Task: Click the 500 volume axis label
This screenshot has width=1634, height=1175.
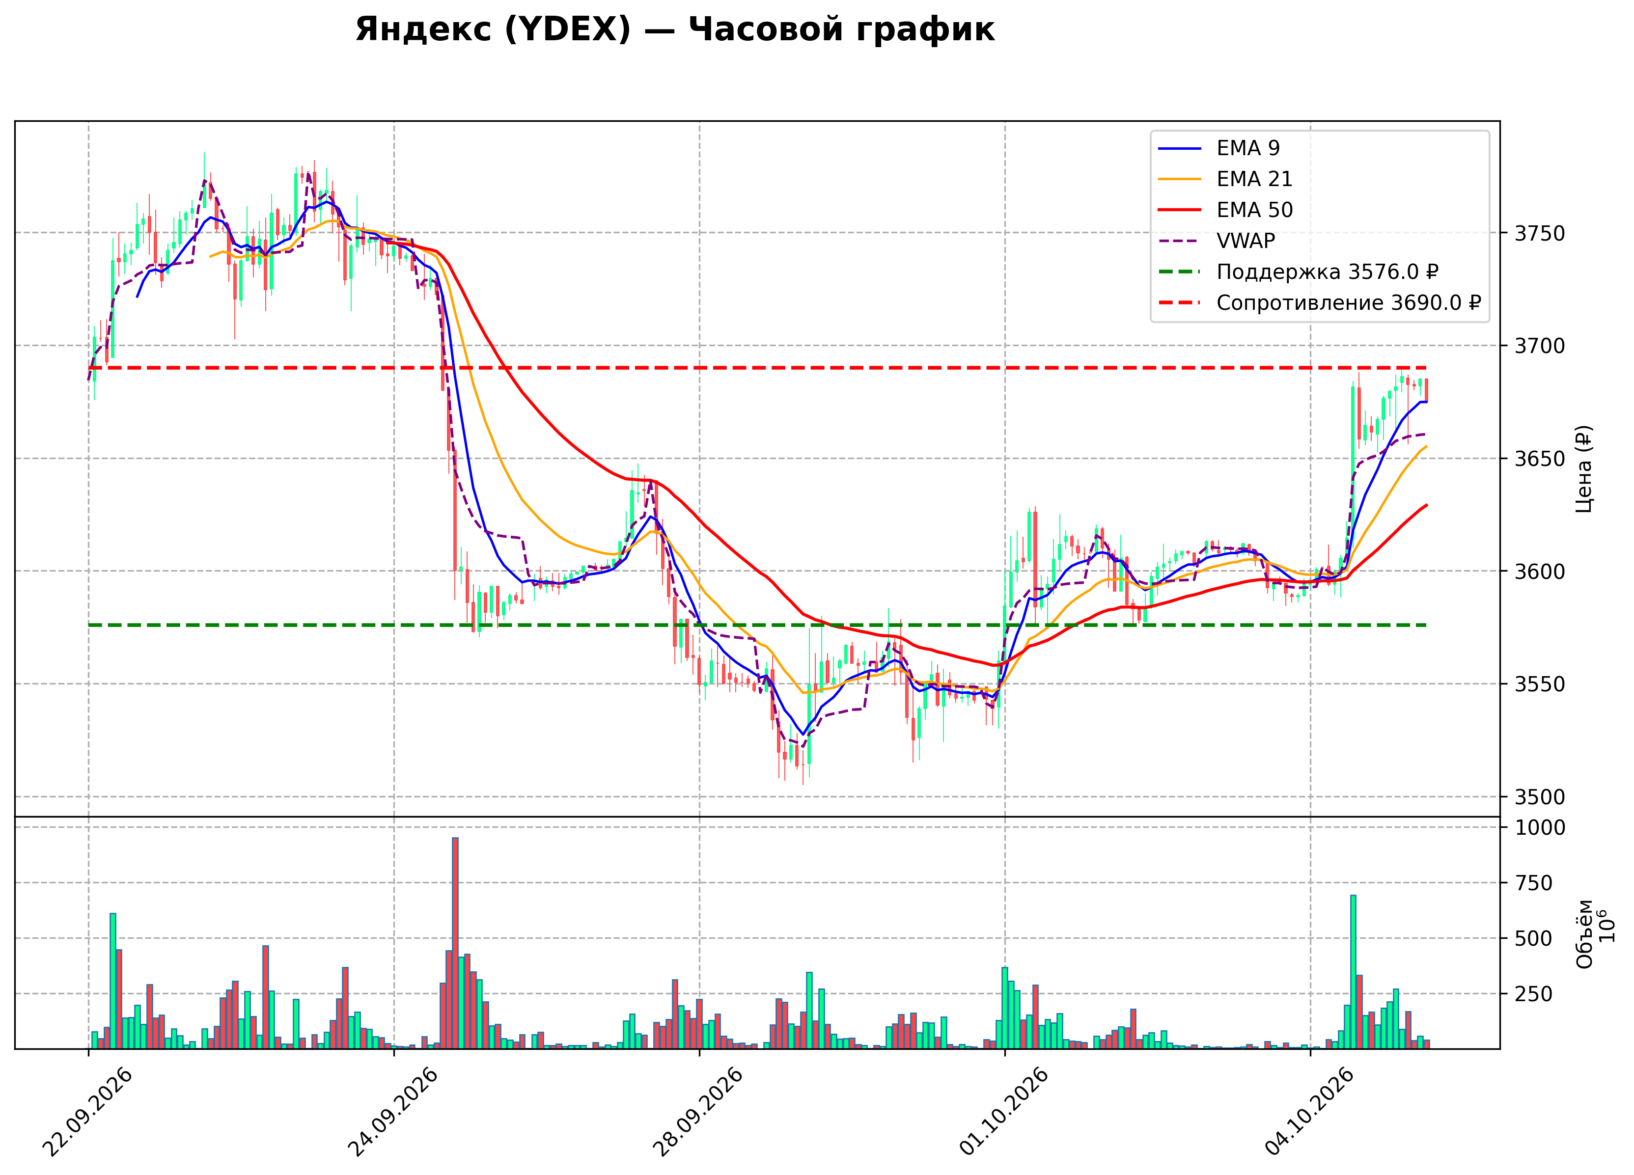Action: [1533, 939]
